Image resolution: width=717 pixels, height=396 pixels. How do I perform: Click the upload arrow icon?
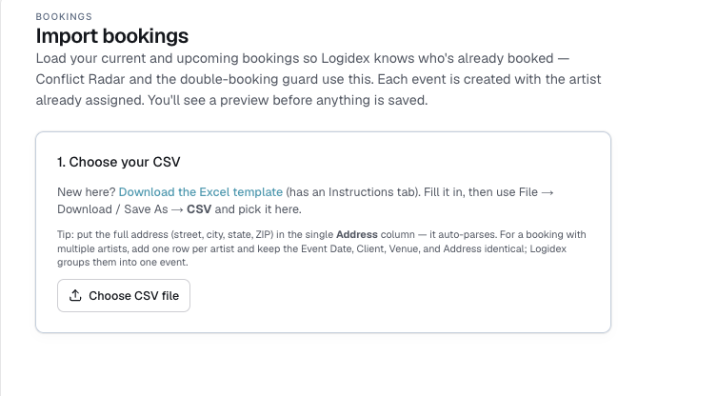coord(75,295)
